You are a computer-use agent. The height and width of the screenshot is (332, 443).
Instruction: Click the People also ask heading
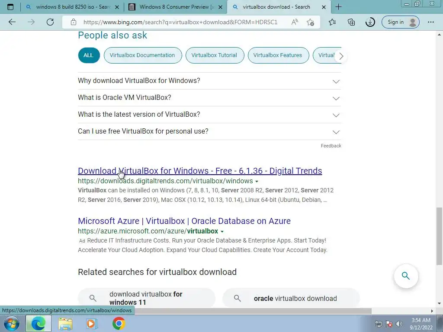pos(112,35)
